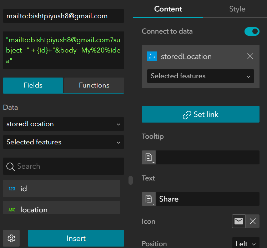
Task: Click the Set link button
Action: coord(201,114)
